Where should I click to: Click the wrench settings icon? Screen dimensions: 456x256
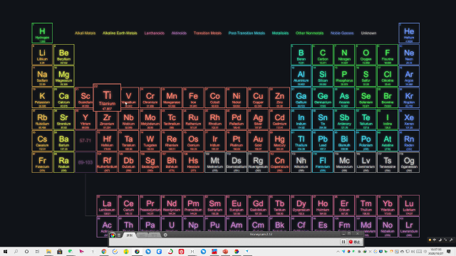pos(451,240)
